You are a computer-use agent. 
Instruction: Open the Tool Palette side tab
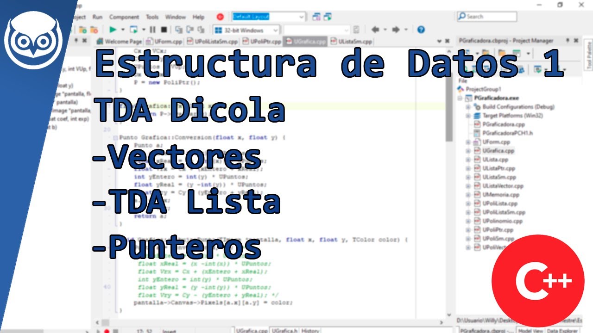[x=589, y=54]
